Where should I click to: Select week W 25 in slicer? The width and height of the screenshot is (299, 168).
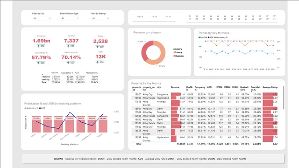(232, 18)
